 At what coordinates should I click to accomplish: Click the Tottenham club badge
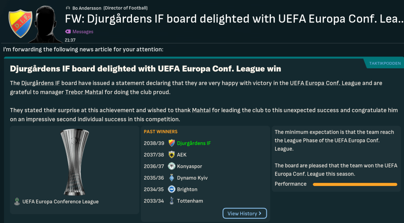[172, 201]
